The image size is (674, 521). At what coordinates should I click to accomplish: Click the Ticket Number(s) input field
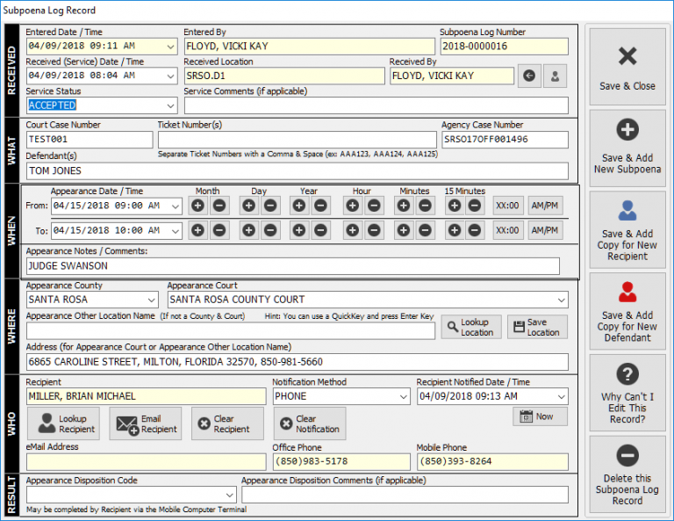297,140
